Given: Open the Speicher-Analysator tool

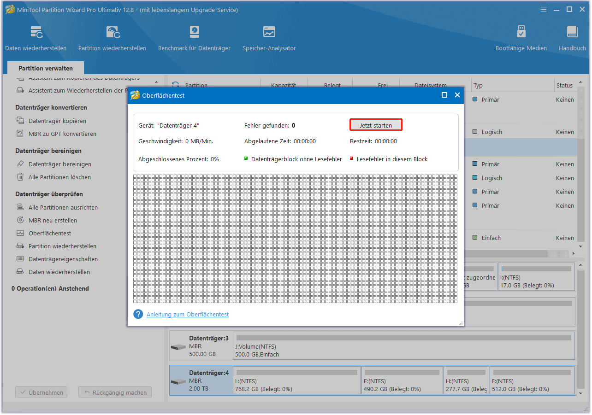Looking at the screenshot, I should tap(269, 39).
